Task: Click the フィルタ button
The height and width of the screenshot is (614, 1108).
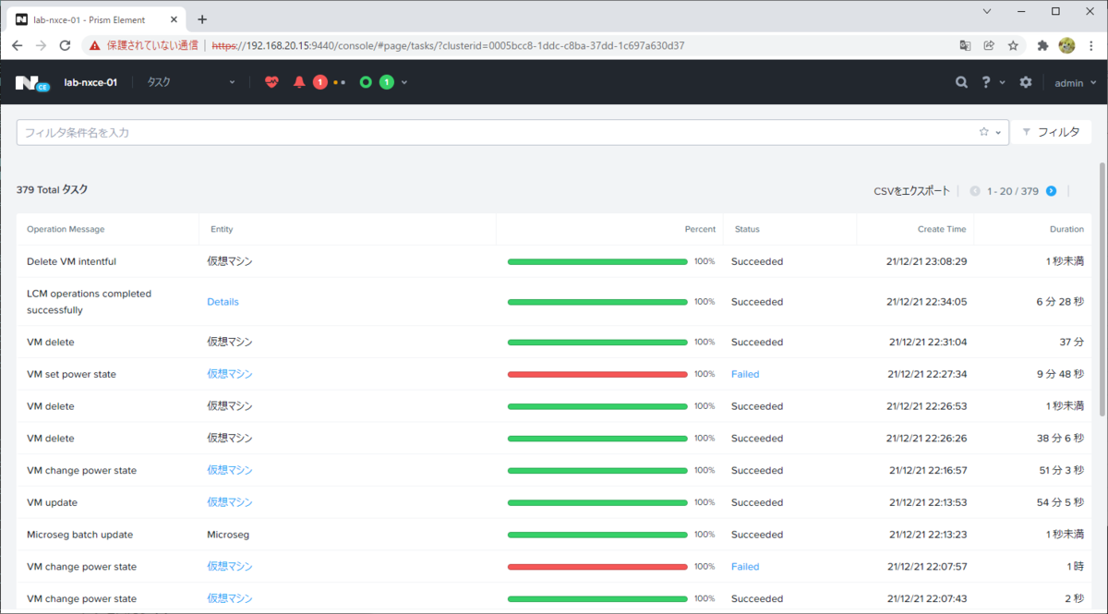Action: (x=1051, y=132)
